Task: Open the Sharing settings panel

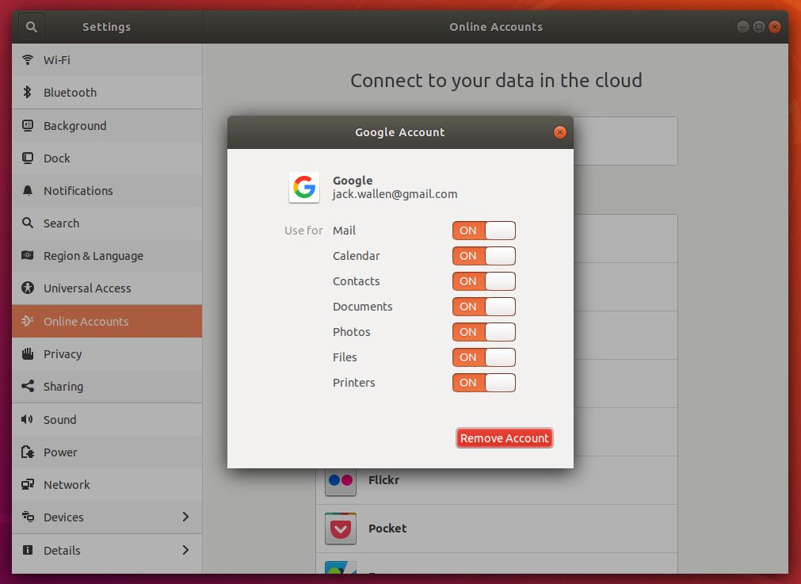Action: (x=107, y=386)
